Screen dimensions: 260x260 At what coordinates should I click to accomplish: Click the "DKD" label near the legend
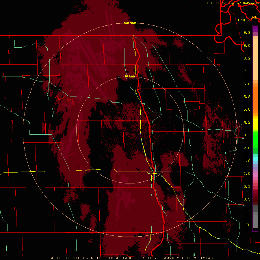click(254, 17)
